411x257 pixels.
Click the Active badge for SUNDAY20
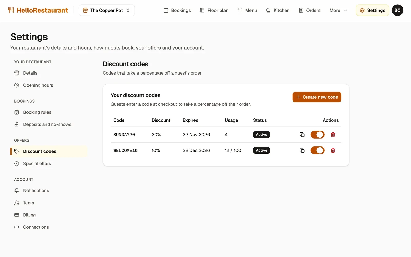261,135
